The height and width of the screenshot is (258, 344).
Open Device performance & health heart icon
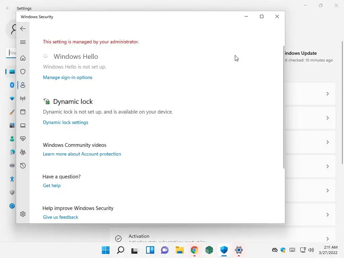(x=23, y=139)
